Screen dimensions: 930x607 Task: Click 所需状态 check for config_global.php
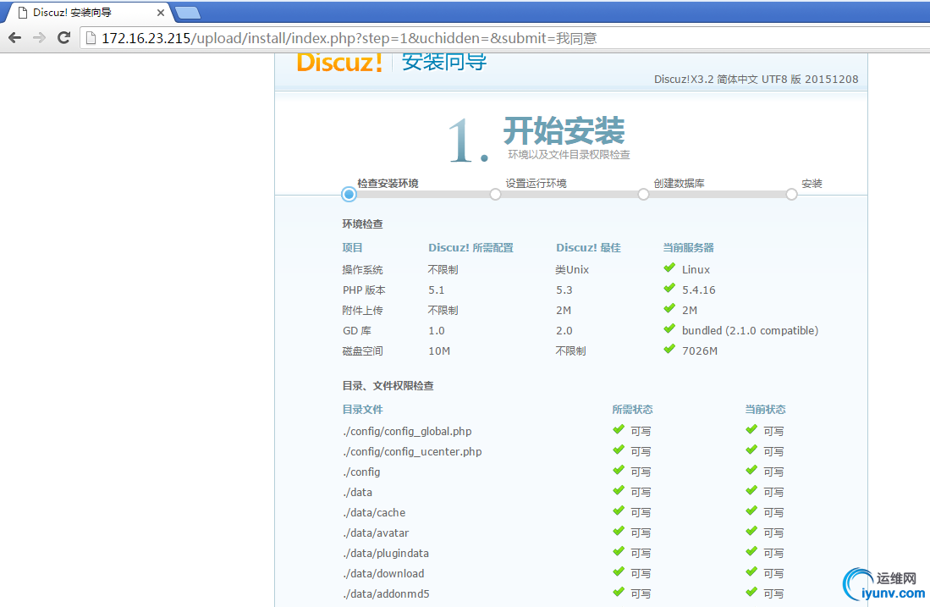tap(619, 429)
